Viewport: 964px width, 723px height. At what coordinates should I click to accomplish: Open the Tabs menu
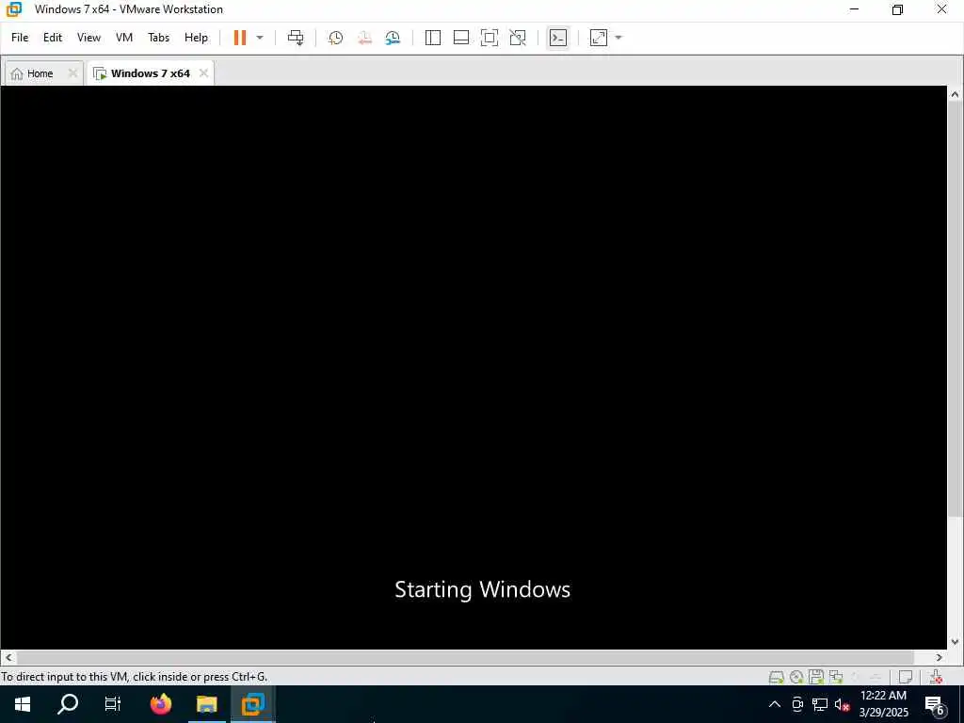click(x=158, y=38)
